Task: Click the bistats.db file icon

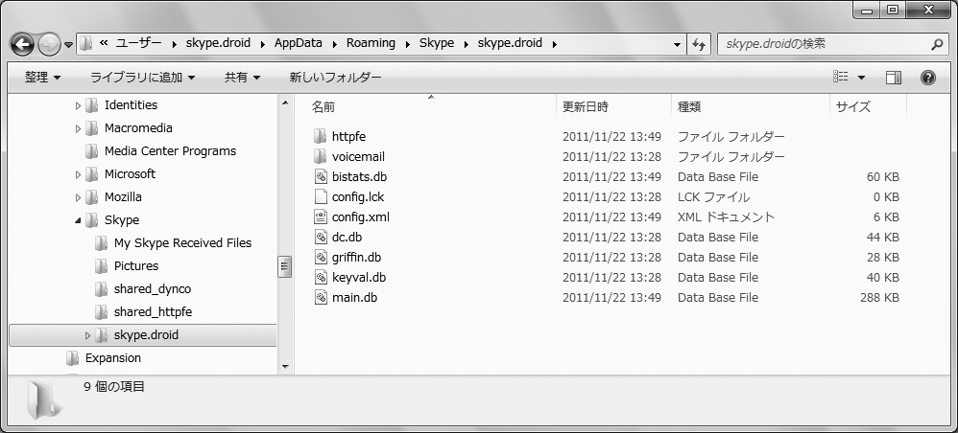Action: 321,177
